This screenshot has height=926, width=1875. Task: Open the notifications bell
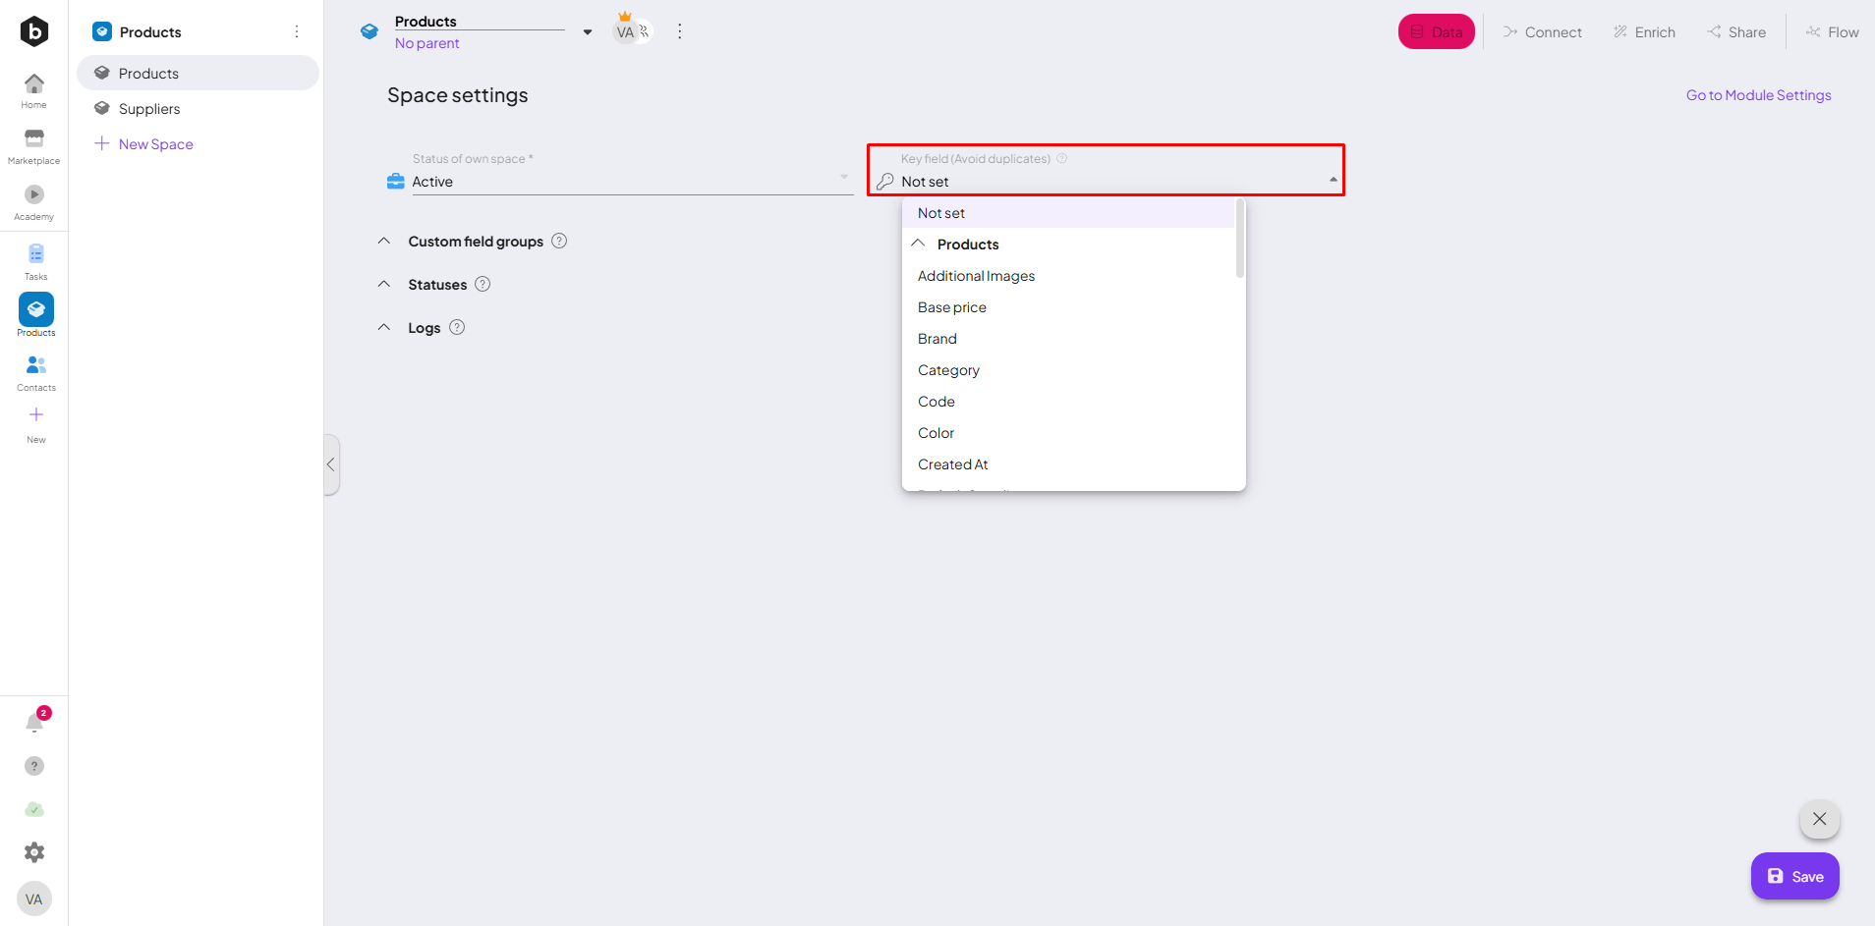(34, 724)
